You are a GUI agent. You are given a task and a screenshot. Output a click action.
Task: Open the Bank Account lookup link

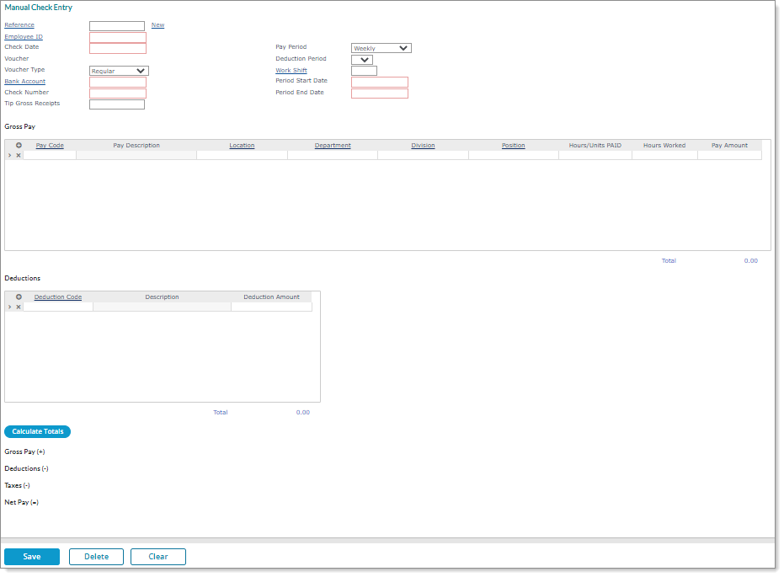[24, 81]
